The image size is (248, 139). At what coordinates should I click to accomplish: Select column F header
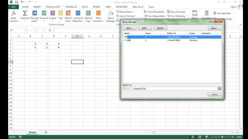point(77,36)
